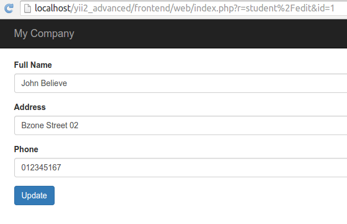Screen dimensions: 347x224
Task: Click the Phone field label
Action: click(x=26, y=149)
